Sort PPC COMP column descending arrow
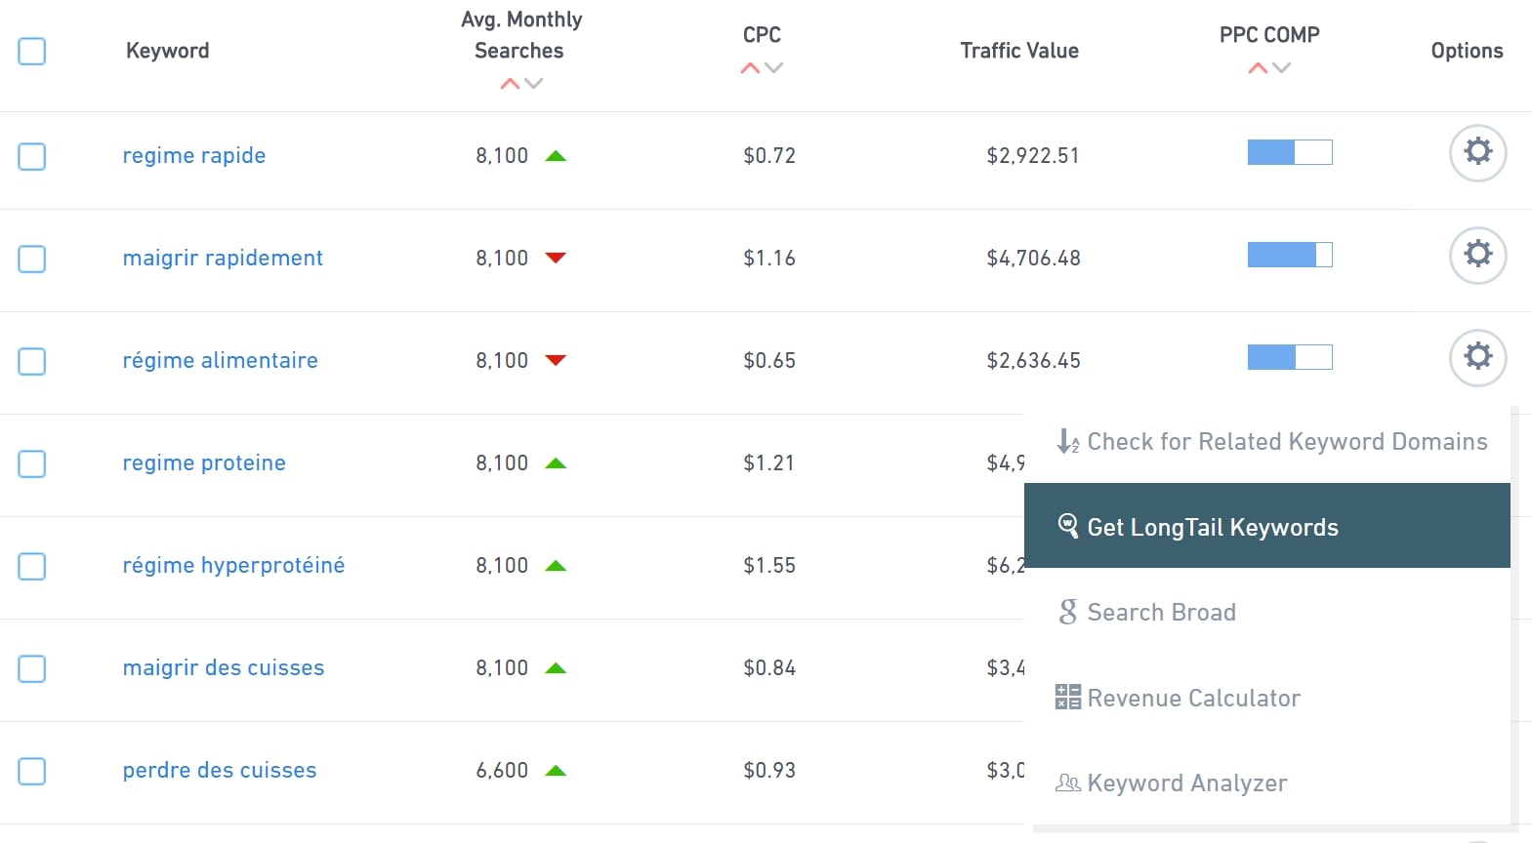Screen dimensions: 1532x843 (x=1282, y=68)
